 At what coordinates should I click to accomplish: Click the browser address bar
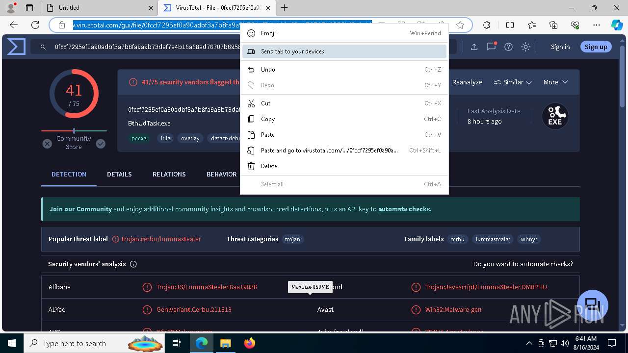(x=260, y=25)
